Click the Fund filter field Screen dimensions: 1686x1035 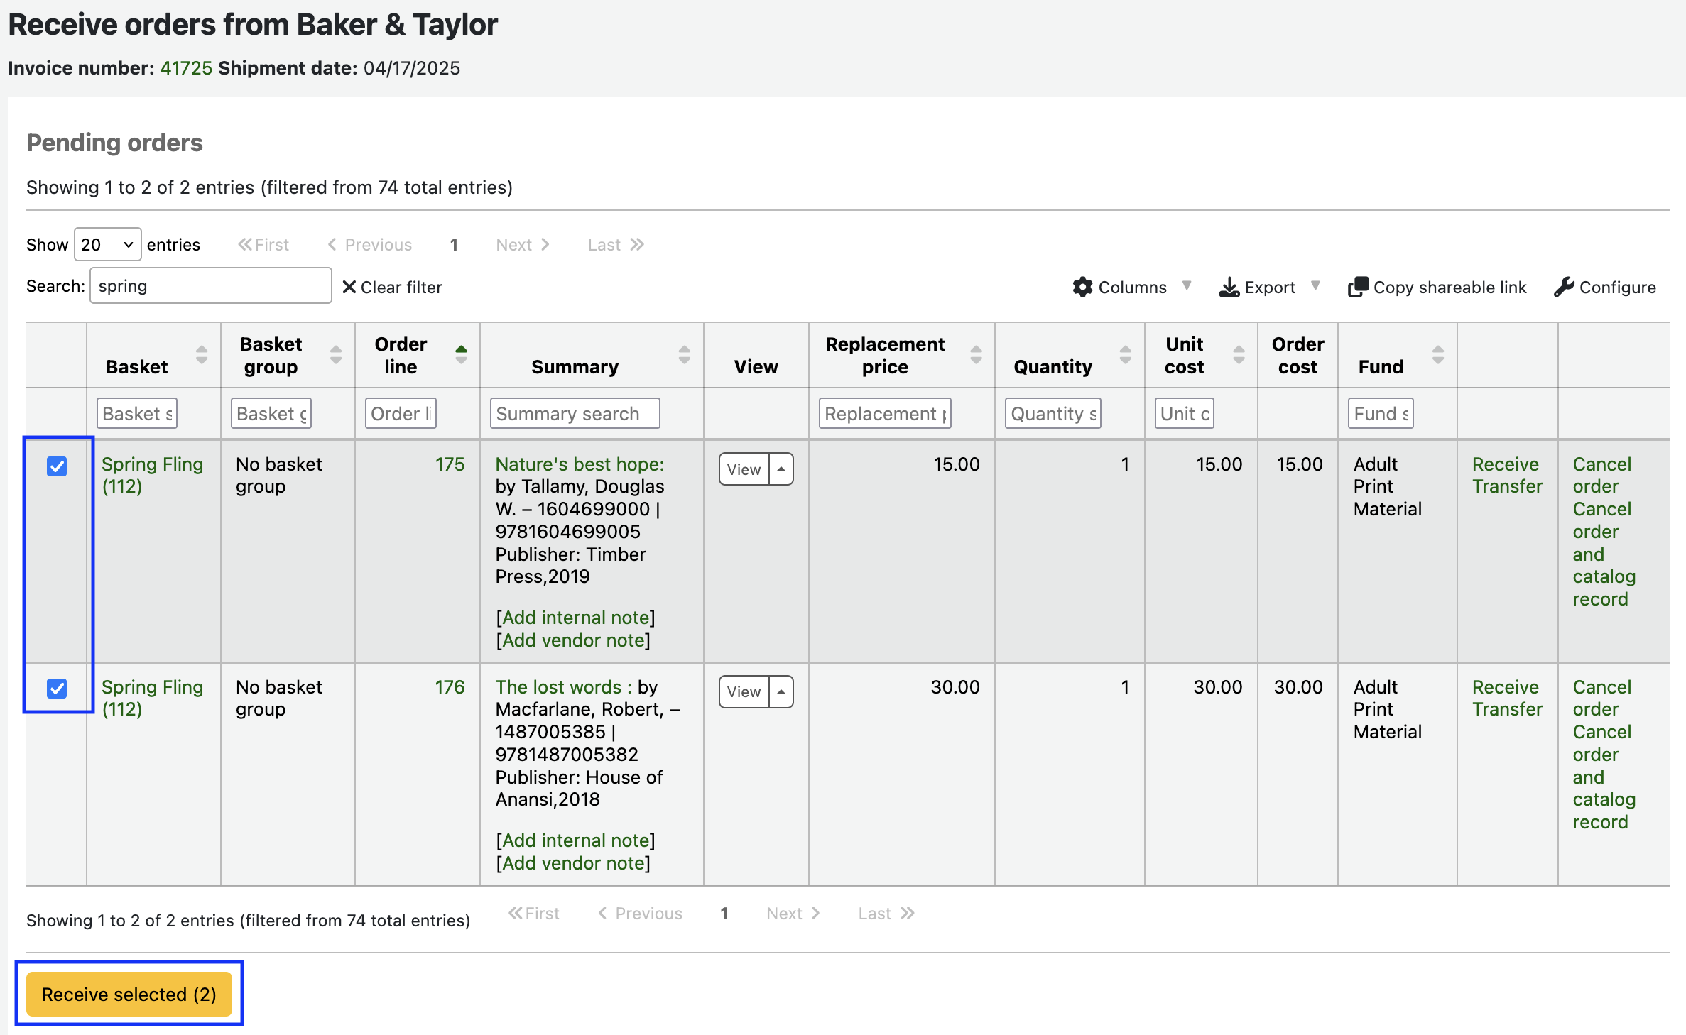[1381, 413]
